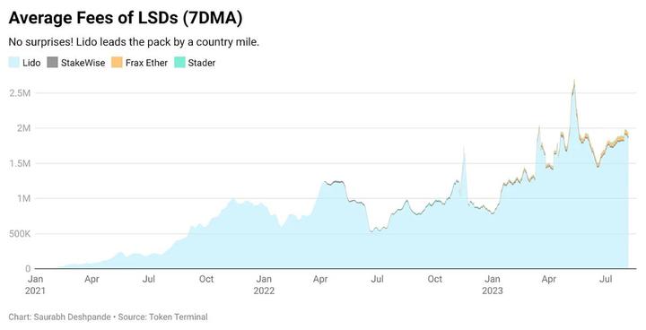
Task: Click the Frax Ether orange legend swatch
Action: pyautogui.click(x=117, y=63)
